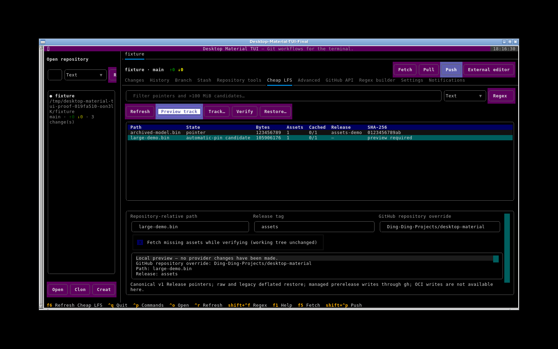Screen dimensions: 558x349
Task: Click the Path column header
Action: (x=136, y=127)
